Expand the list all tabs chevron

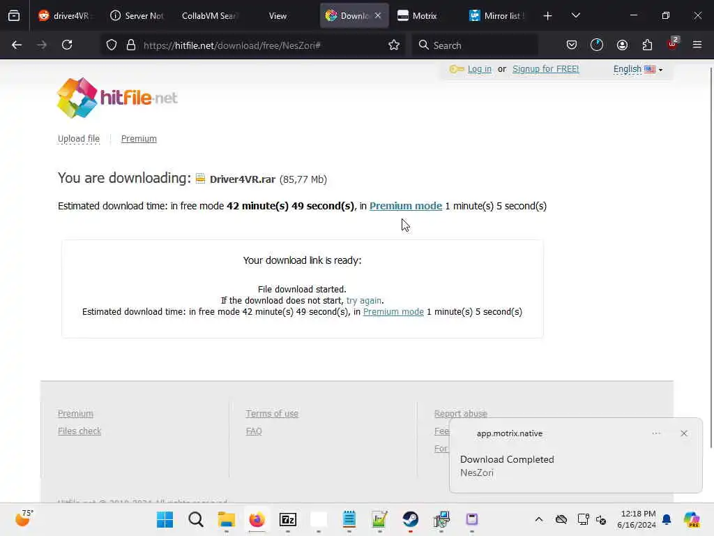pyautogui.click(x=575, y=16)
